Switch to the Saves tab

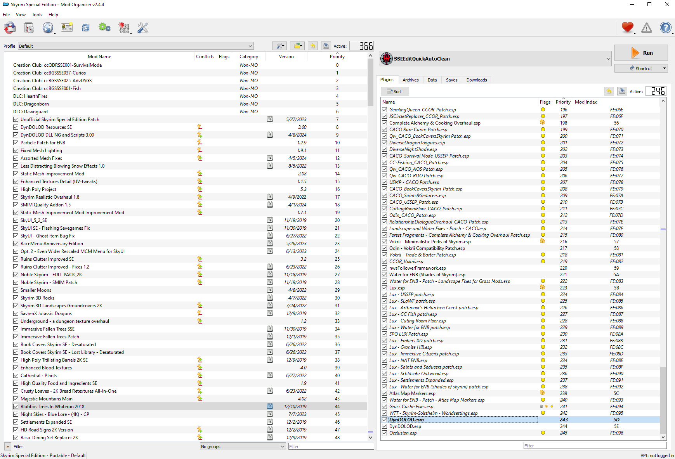coord(451,80)
